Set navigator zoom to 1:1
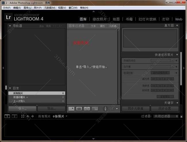The image size is (187, 142). (54, 26)
